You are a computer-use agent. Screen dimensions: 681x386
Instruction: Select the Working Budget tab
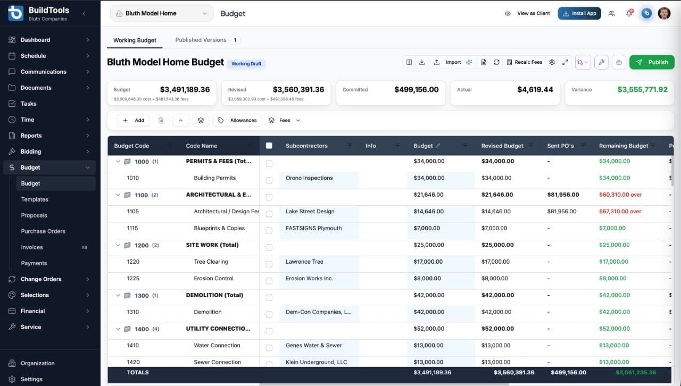pyautogui.click(x=135, y=40)
